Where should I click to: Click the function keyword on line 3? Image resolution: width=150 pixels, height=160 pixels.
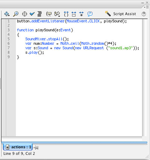(x=25, y=30)
